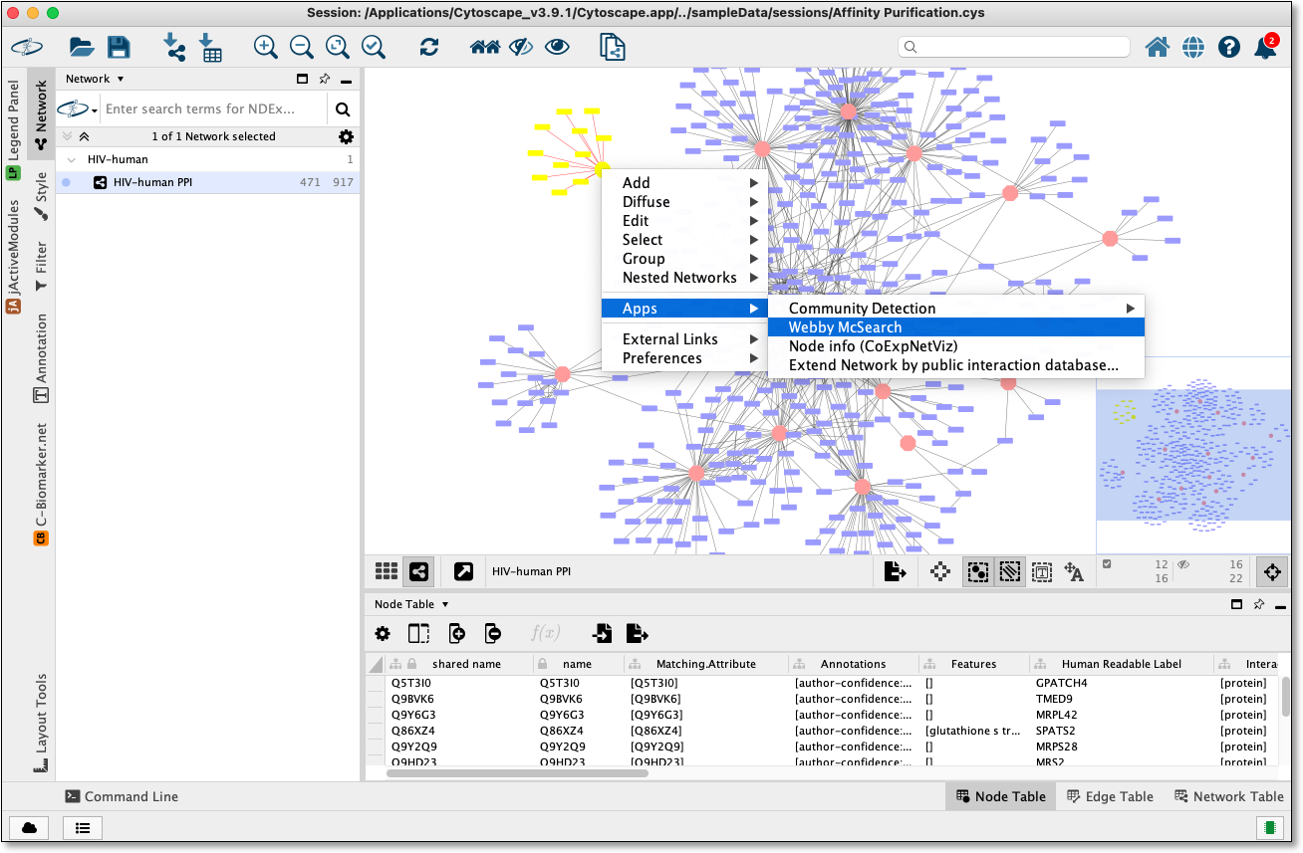Open the Select submenu

683,239
